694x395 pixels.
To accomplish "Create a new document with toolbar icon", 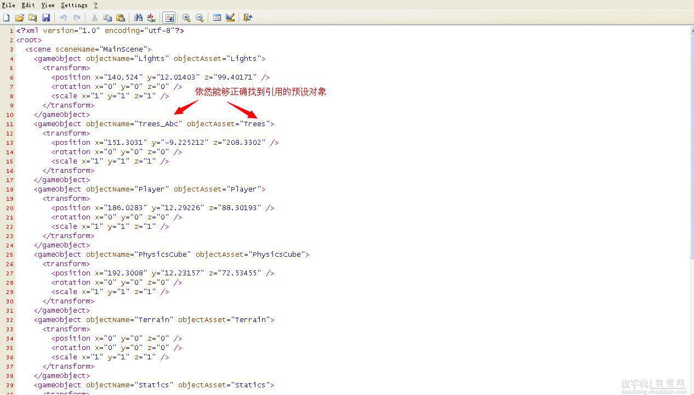I will pyautogui.click(x=7, y=18).
